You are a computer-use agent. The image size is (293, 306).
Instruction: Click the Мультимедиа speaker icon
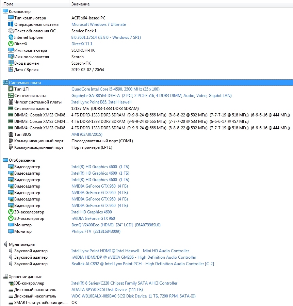coord(5,244)
